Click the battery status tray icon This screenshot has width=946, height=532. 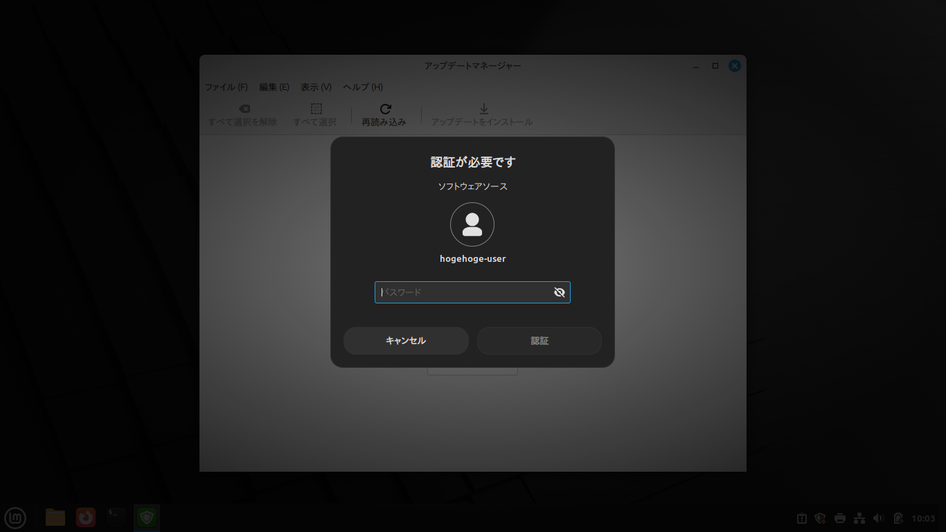898,518
